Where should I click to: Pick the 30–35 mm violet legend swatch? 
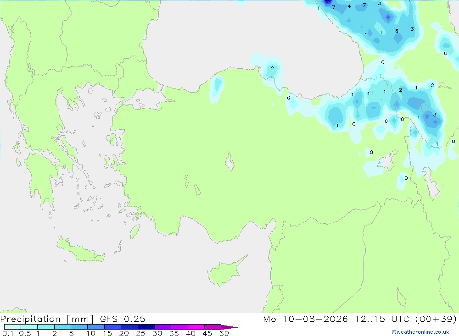[163, 327]
